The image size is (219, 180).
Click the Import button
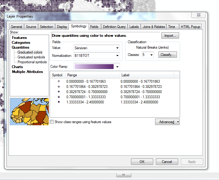(170, 36)
